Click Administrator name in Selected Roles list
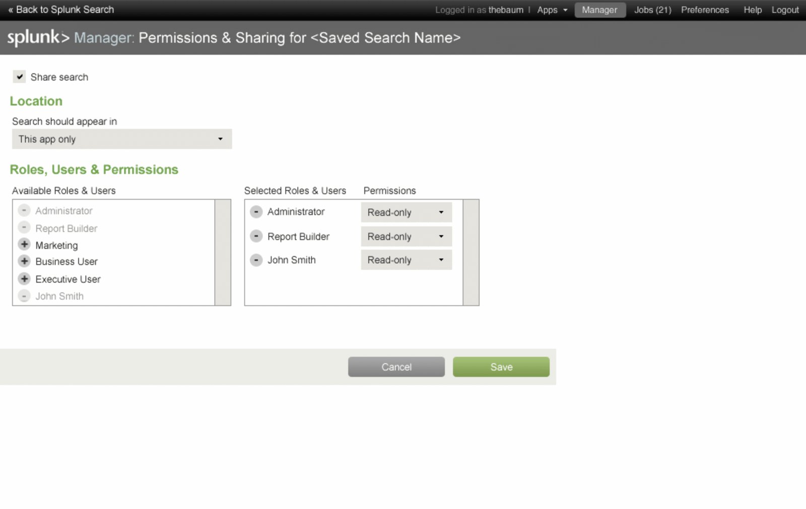The width and height of the screenshot is (806, 509). tap(296, 212)
